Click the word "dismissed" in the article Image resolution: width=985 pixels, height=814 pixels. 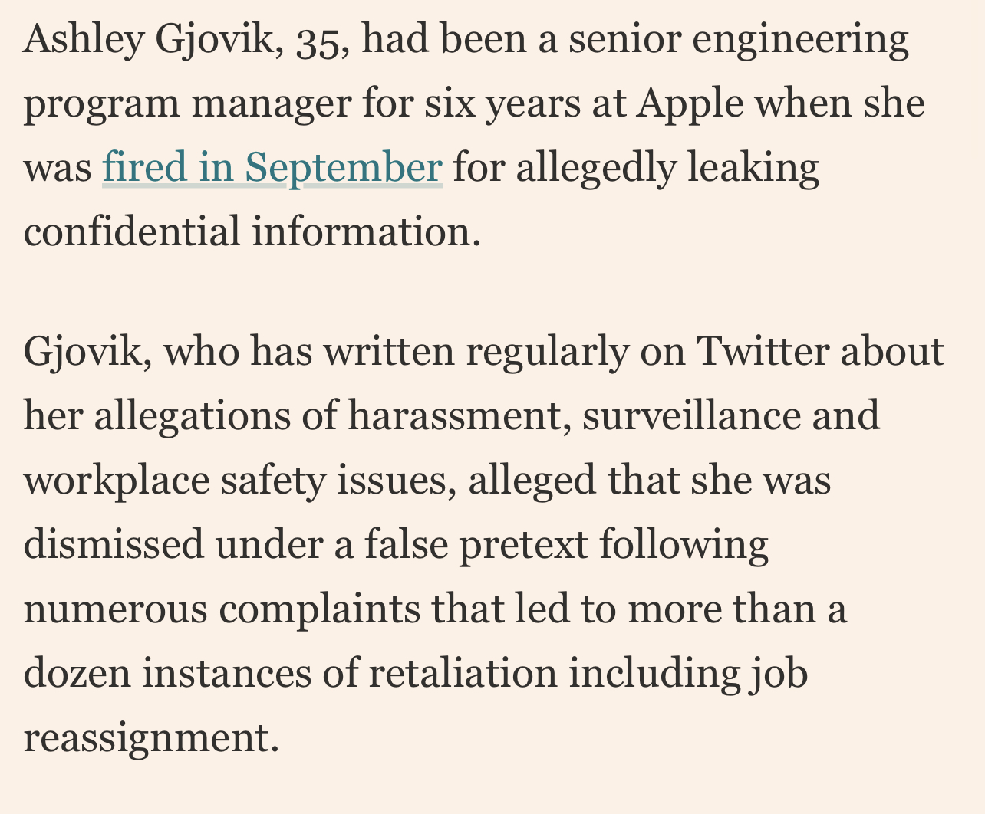pyautogui.click(x=114, y=545)
